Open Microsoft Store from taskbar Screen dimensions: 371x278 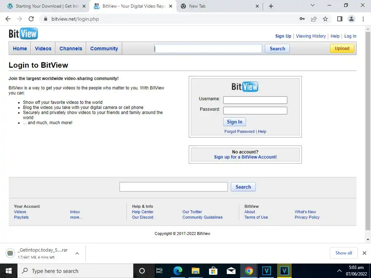pos(213,271)
